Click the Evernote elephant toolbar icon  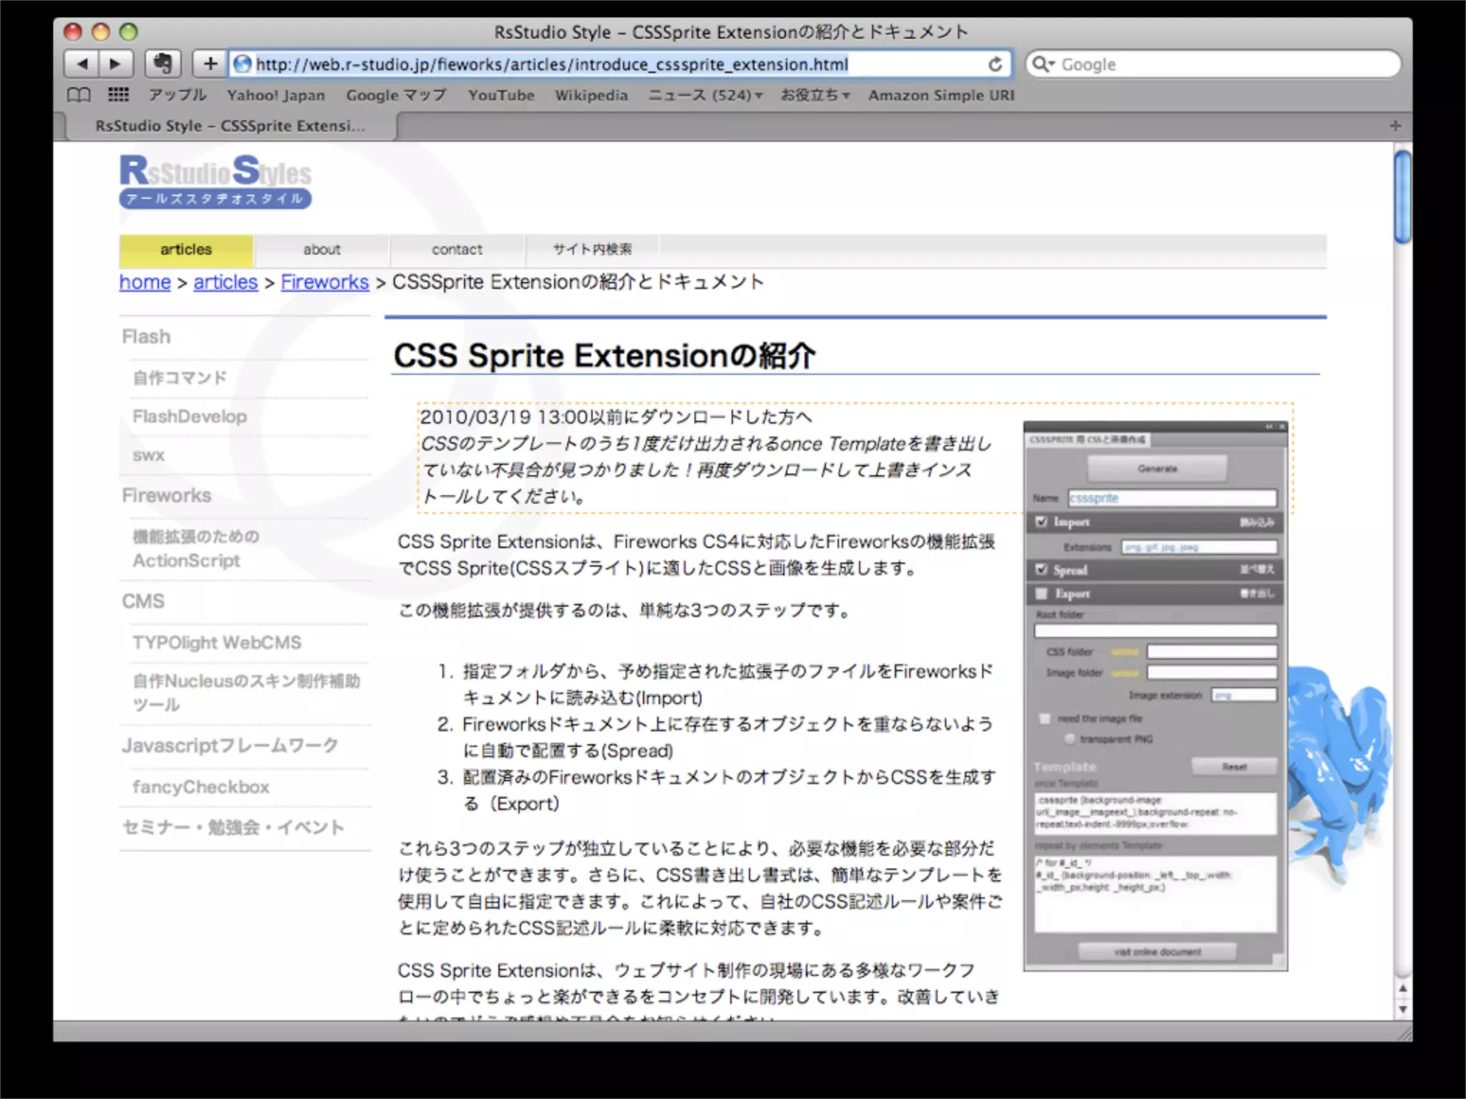click(162, 64)
